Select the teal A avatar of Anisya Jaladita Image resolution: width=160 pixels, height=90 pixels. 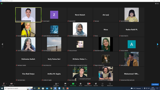[x=132, y=44]
